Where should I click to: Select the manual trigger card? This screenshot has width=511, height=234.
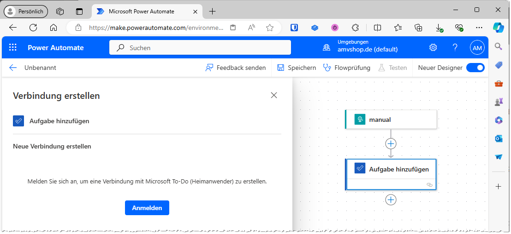point(391,120)
